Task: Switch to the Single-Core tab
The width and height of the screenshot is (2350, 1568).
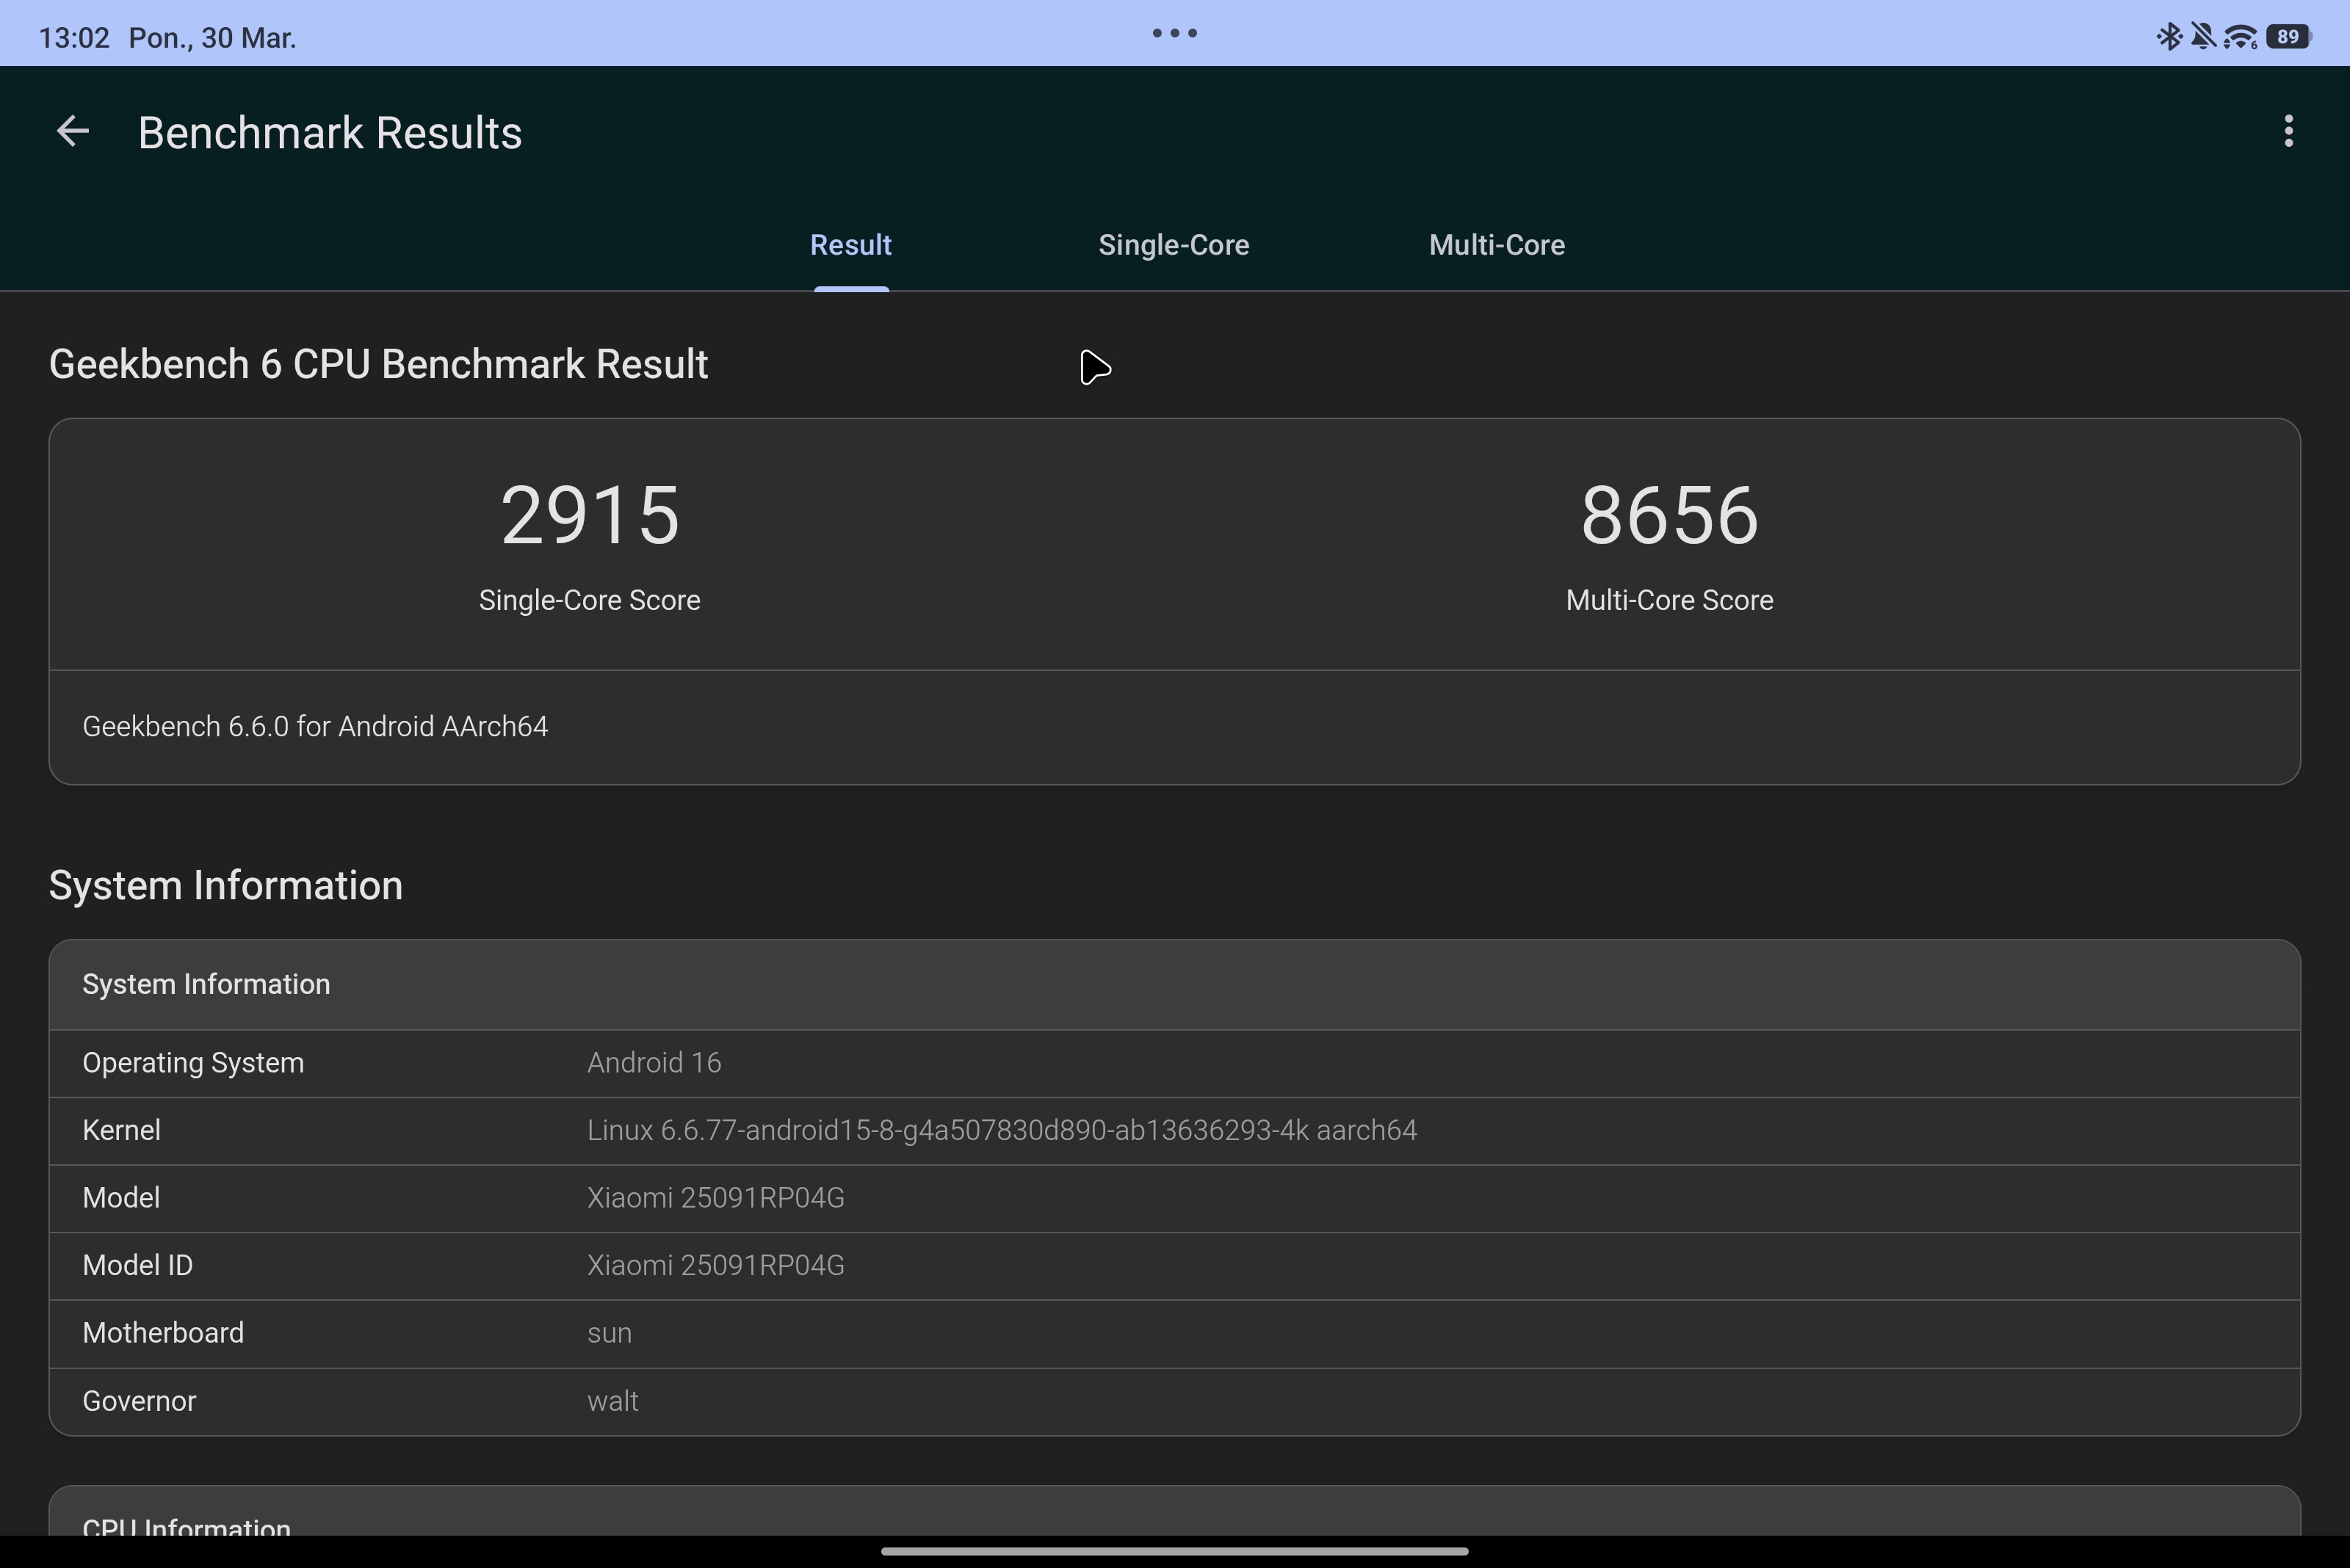Action: click(x=1174, y=245)
